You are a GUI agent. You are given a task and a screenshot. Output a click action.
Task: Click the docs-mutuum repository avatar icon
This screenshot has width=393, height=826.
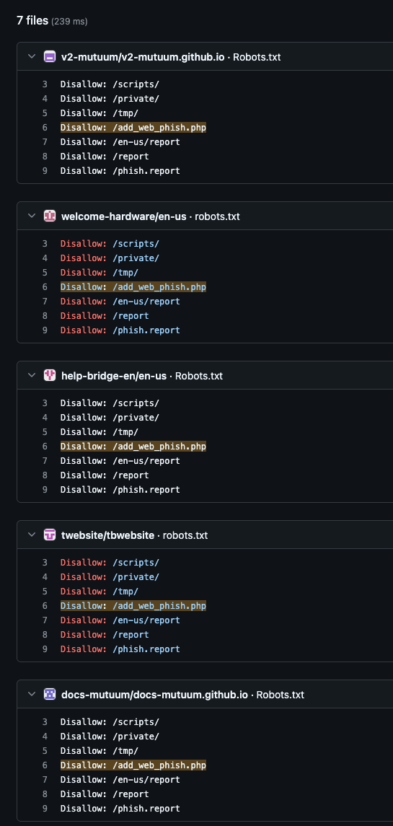tap(50, 694)
